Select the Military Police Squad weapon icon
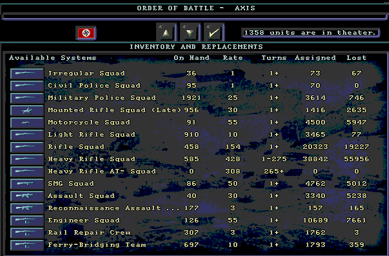The height and width of the screenshot is (256, 389). tap(27, 98)
